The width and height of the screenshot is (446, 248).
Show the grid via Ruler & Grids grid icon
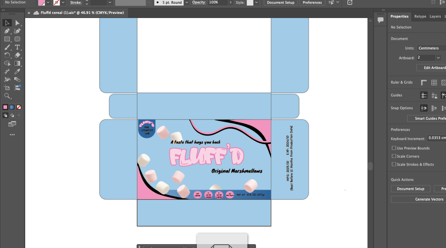pyautogui.click(x=434, y=83)
